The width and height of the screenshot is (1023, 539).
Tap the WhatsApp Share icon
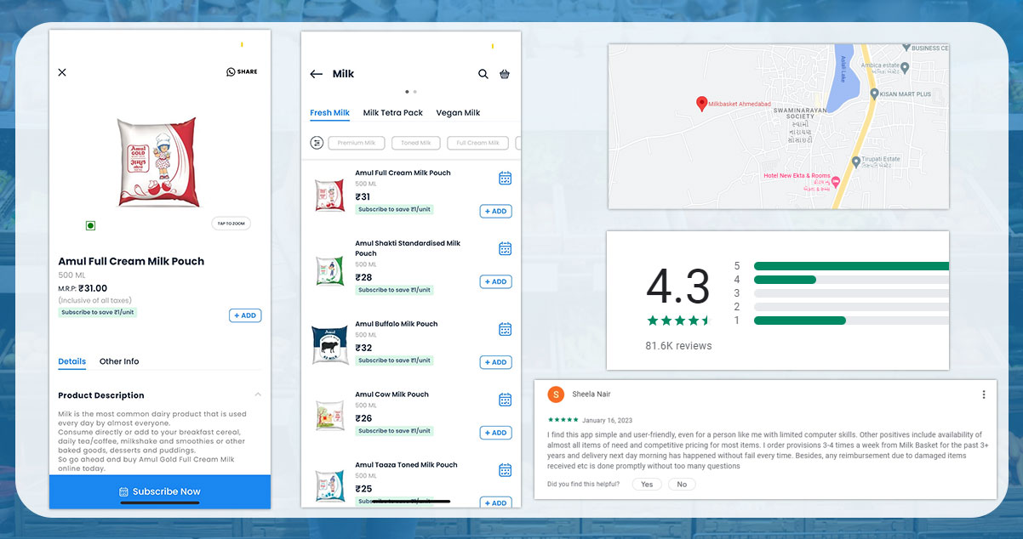pyautogui.click(x=231, y=72)
